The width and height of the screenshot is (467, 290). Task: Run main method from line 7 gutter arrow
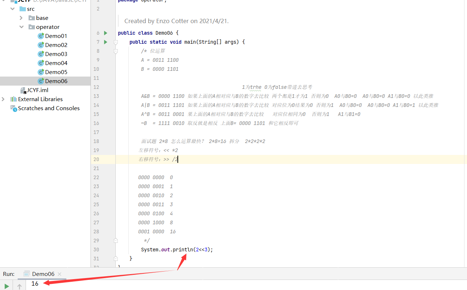click(106, 42)
